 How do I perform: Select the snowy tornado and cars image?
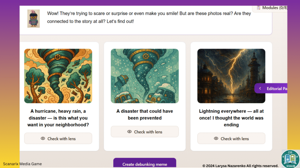pos(145,76)
